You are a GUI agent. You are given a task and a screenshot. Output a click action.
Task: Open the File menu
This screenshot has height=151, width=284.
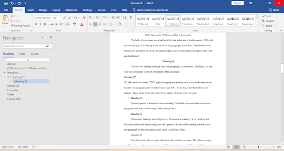pos(6,10)
